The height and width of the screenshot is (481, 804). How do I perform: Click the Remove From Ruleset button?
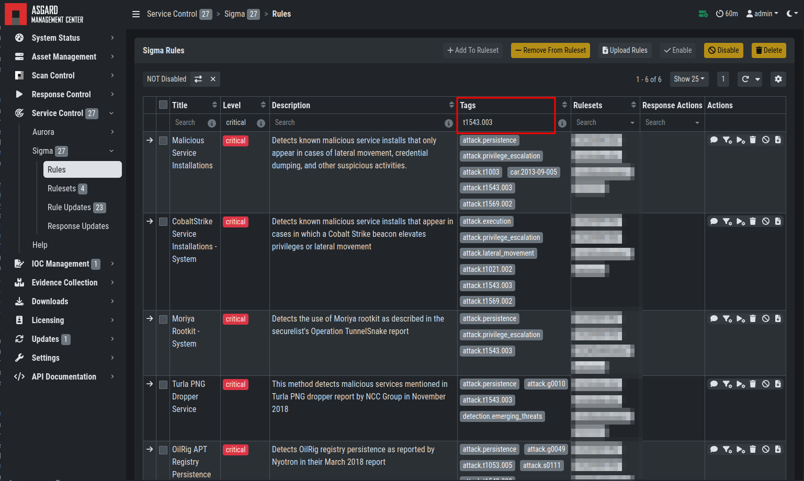(x=550, y=50)
